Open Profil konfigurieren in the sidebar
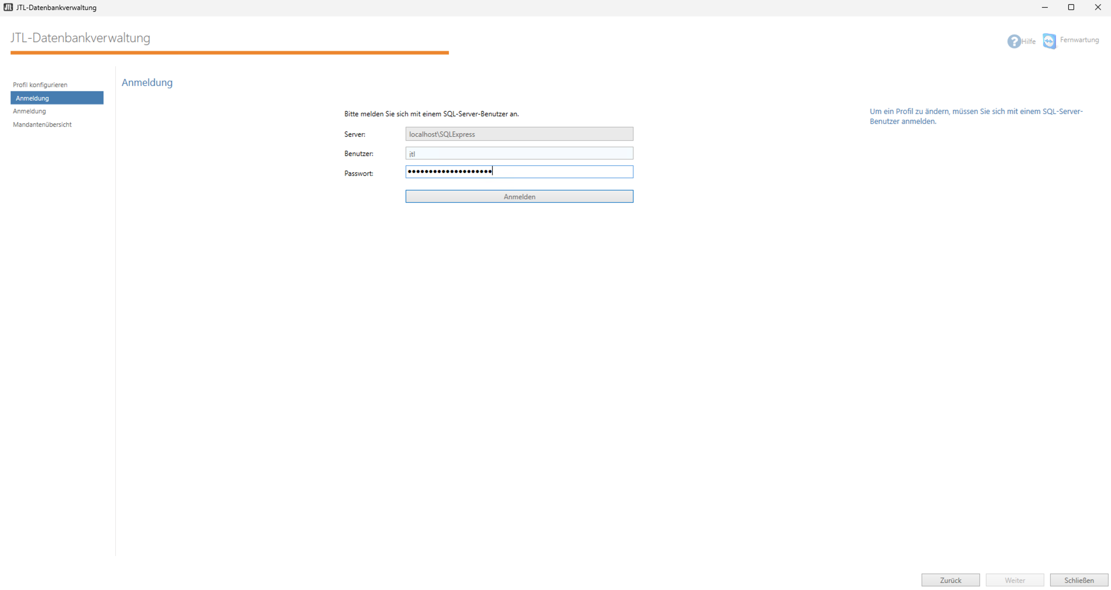The image size is (1111, 590). click(40, 85)
